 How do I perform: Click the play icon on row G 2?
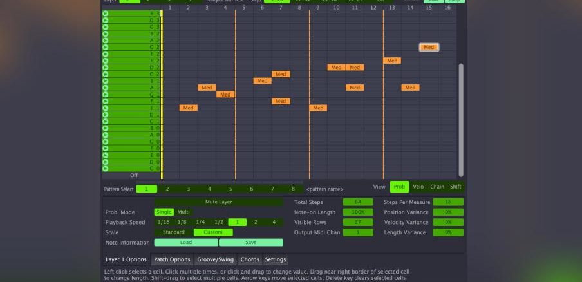[106, 47]
